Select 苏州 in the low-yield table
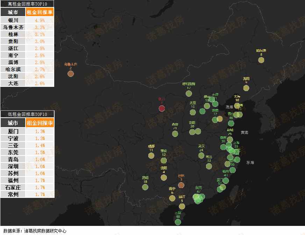The image size is (305, 235). point(13,173)
